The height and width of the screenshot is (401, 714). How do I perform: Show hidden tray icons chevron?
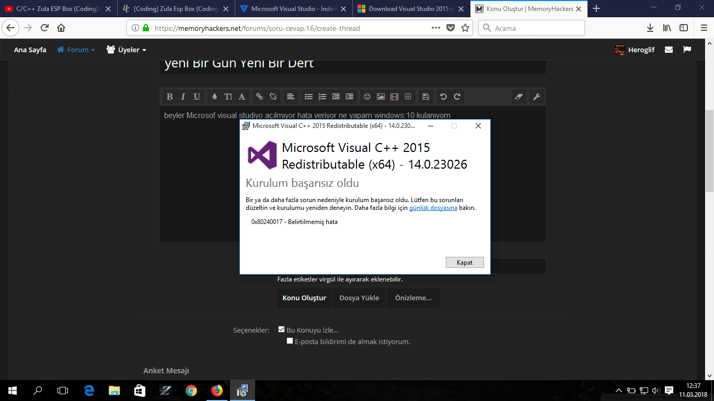(x=619, y=391)
